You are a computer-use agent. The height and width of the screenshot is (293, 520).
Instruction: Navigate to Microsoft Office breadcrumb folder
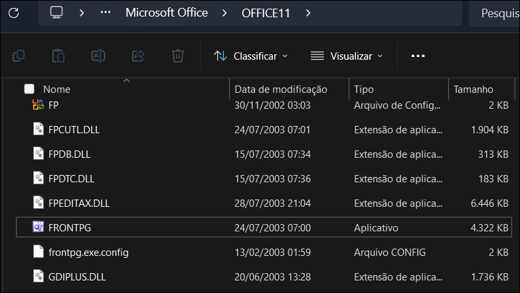166,13
